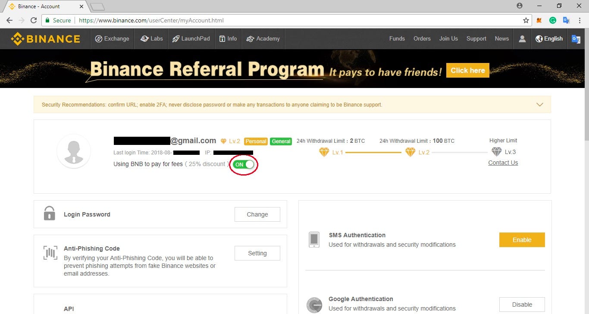The width and height of the screenshot is (589, 314).
Task: Open the Funds menu
Action: [x=397, y=38]
